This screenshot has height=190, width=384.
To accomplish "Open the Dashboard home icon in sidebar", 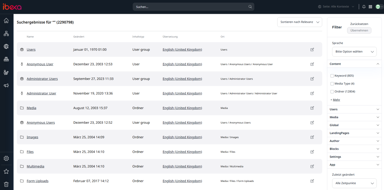I will 6,21.
